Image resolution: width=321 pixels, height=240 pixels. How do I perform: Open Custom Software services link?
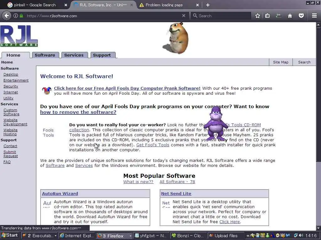tap(12, 112)
